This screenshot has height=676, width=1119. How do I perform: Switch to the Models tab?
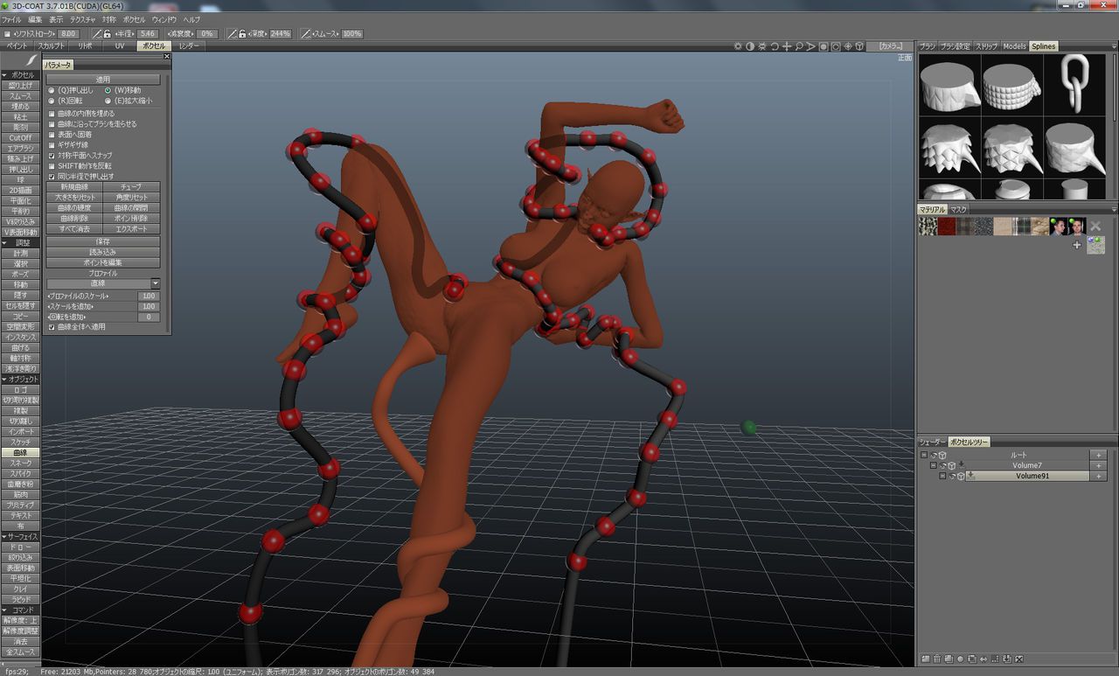click(x=1014, y=46)
